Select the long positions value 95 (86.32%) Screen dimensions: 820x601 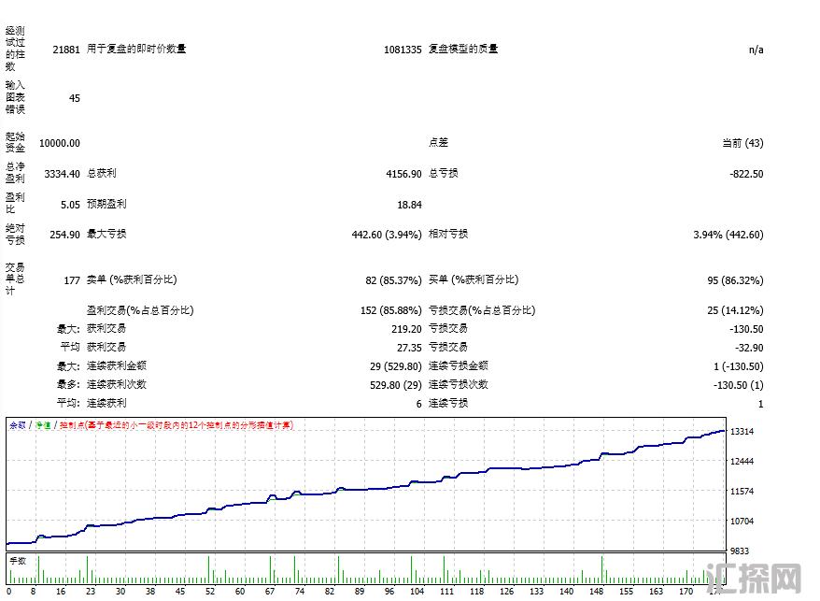pos(735,280)
